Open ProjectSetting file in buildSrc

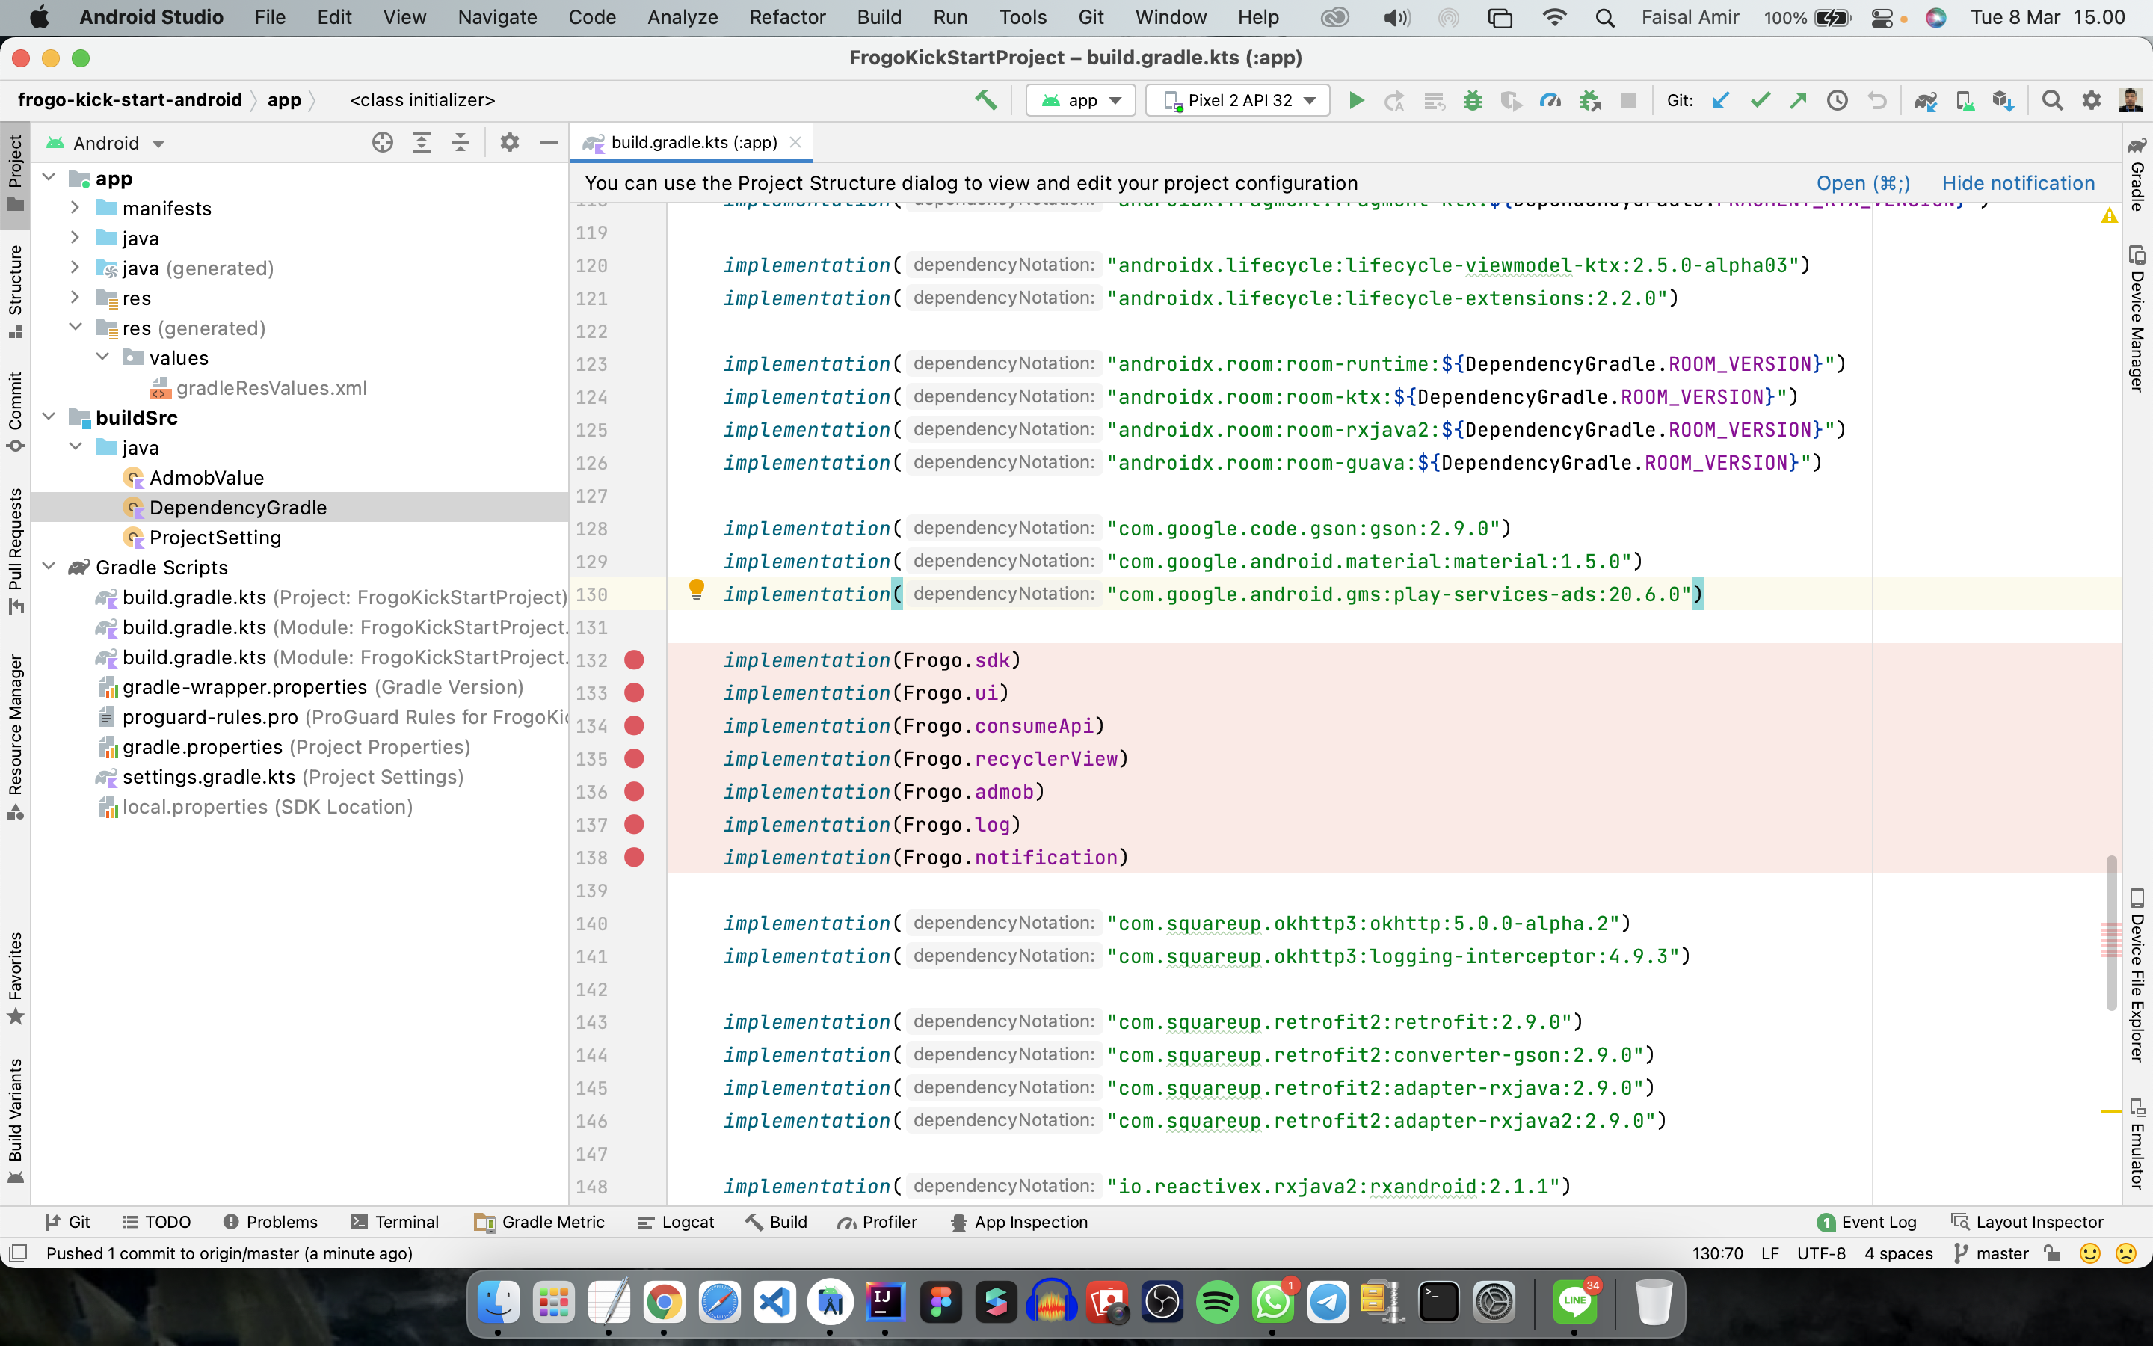215,537
